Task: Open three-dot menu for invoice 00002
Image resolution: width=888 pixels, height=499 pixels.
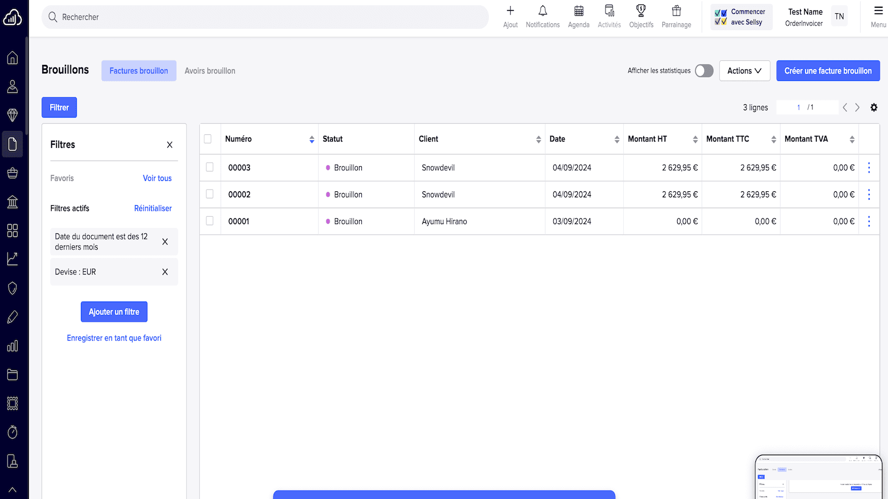Action: coord(869,195)
